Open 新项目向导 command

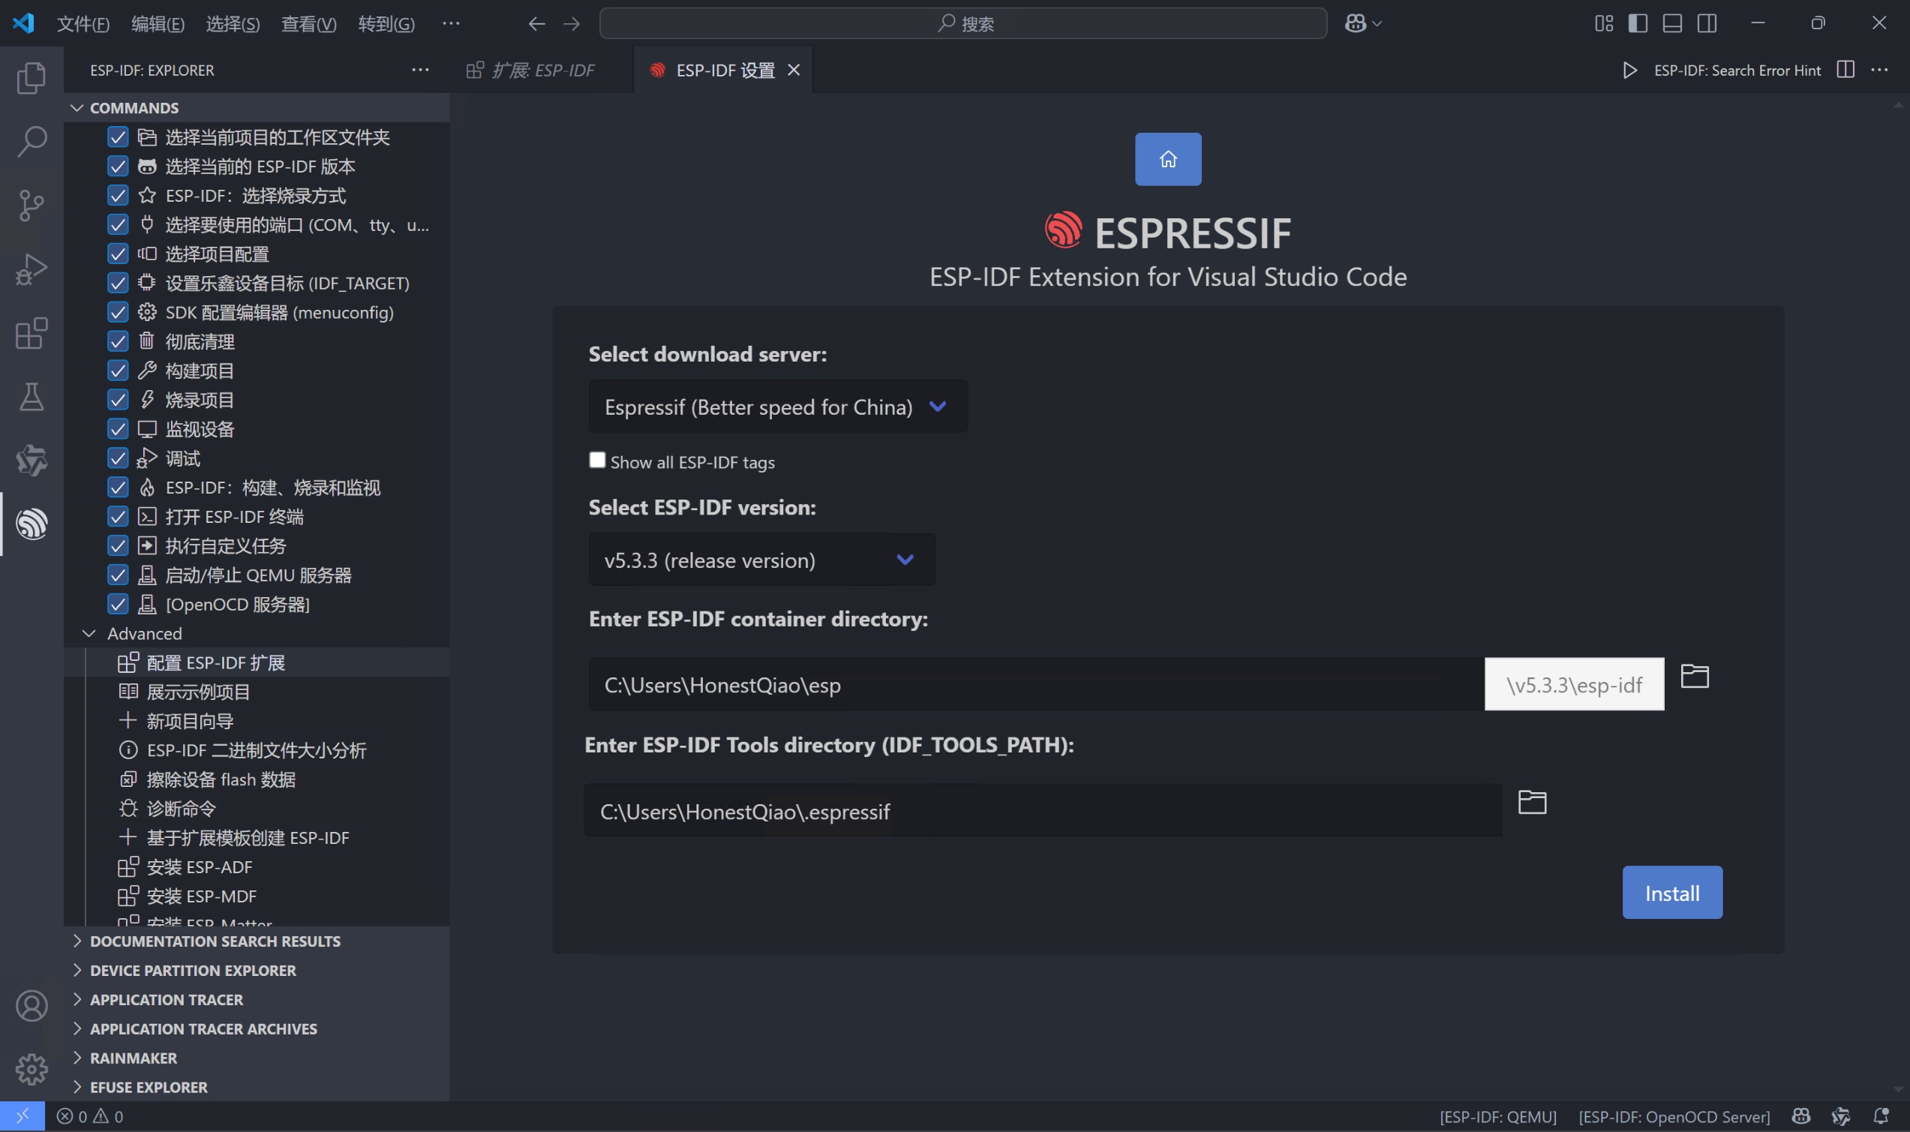257,721
